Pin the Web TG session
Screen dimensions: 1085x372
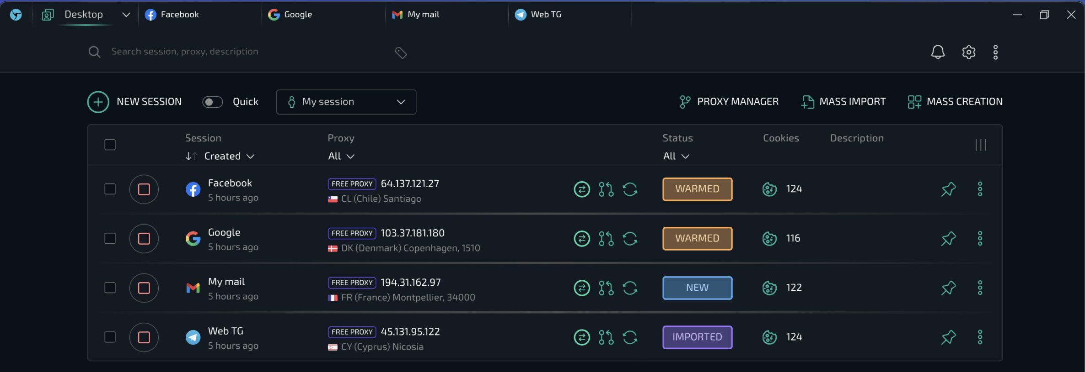(948, 337)
